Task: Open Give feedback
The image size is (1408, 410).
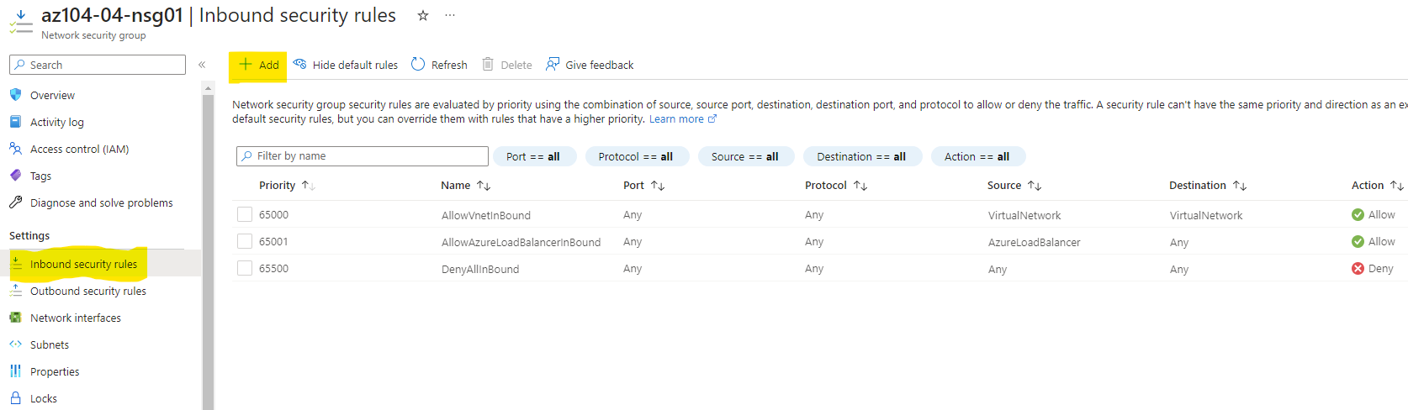Action: point(590,65)
